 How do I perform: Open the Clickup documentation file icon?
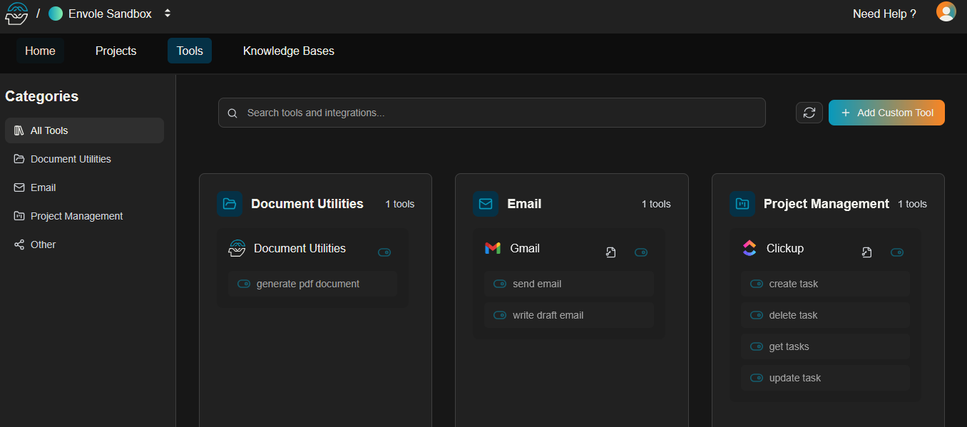point(866,252)
